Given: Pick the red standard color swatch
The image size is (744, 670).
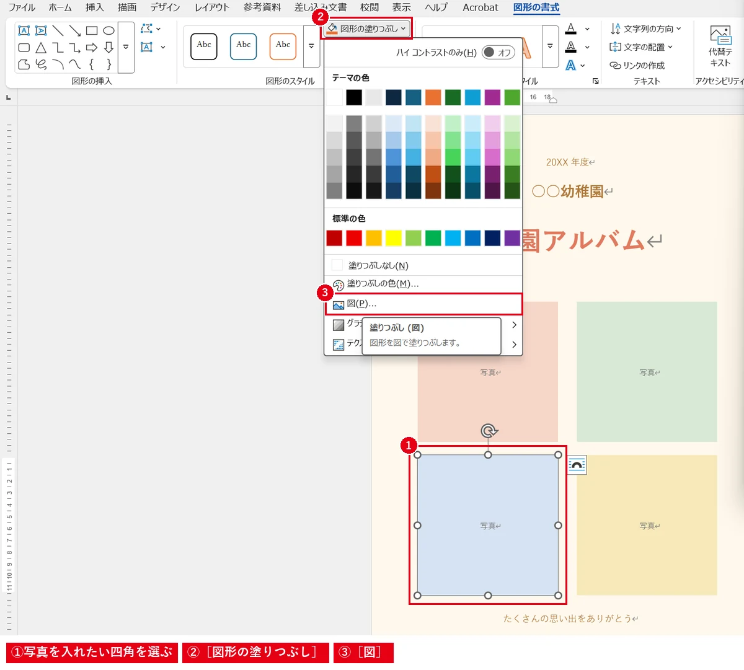Looking at the screenshot, I should coord(354,238).
